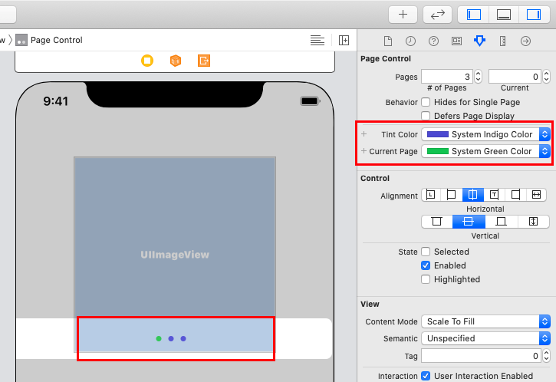The image size is (556, 382).
Task: Open the editor options lines menu
Action: click(317, 40)
